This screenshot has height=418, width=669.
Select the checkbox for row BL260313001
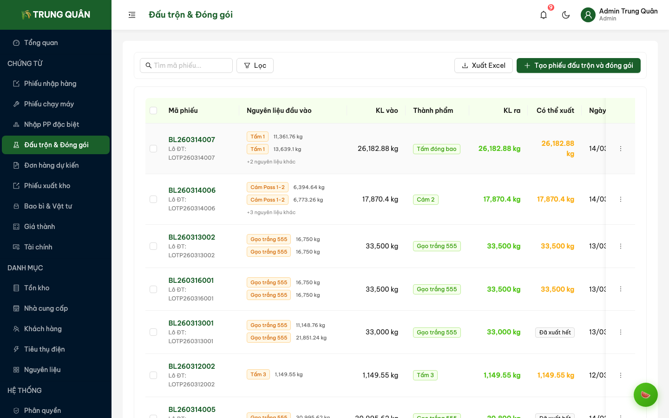[153, 332]
